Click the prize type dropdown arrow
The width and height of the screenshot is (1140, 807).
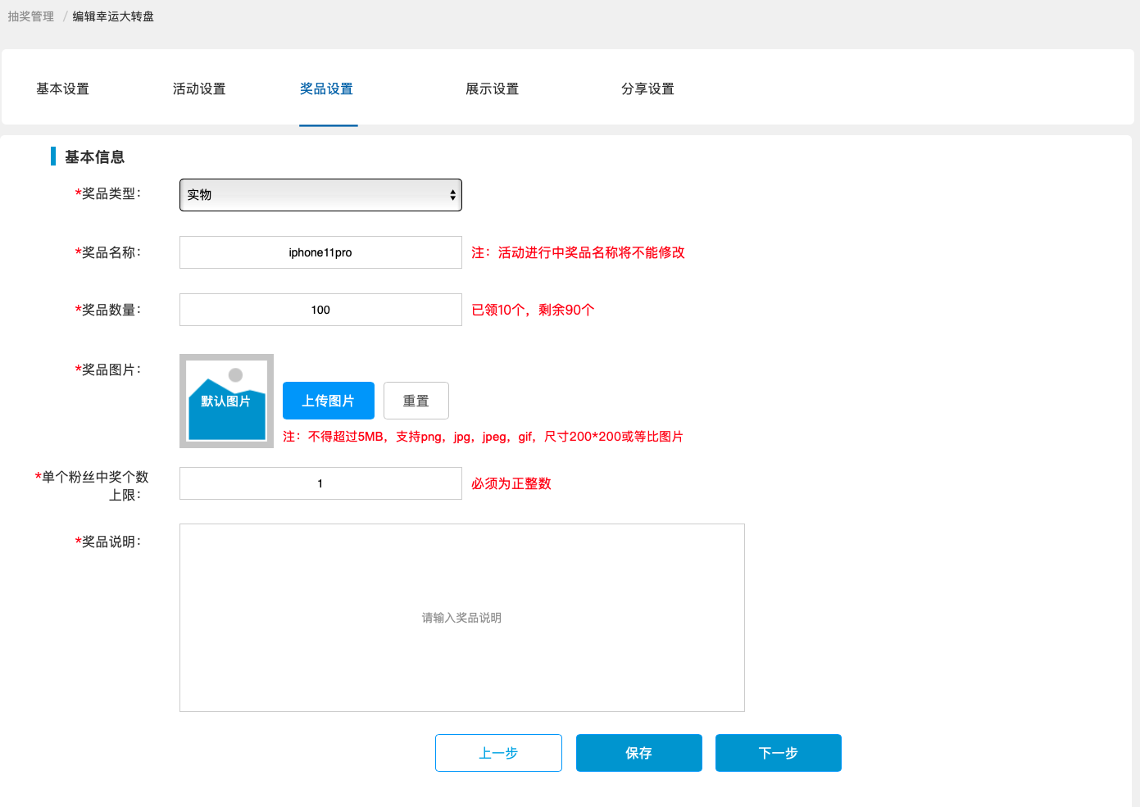coord(452,195)
